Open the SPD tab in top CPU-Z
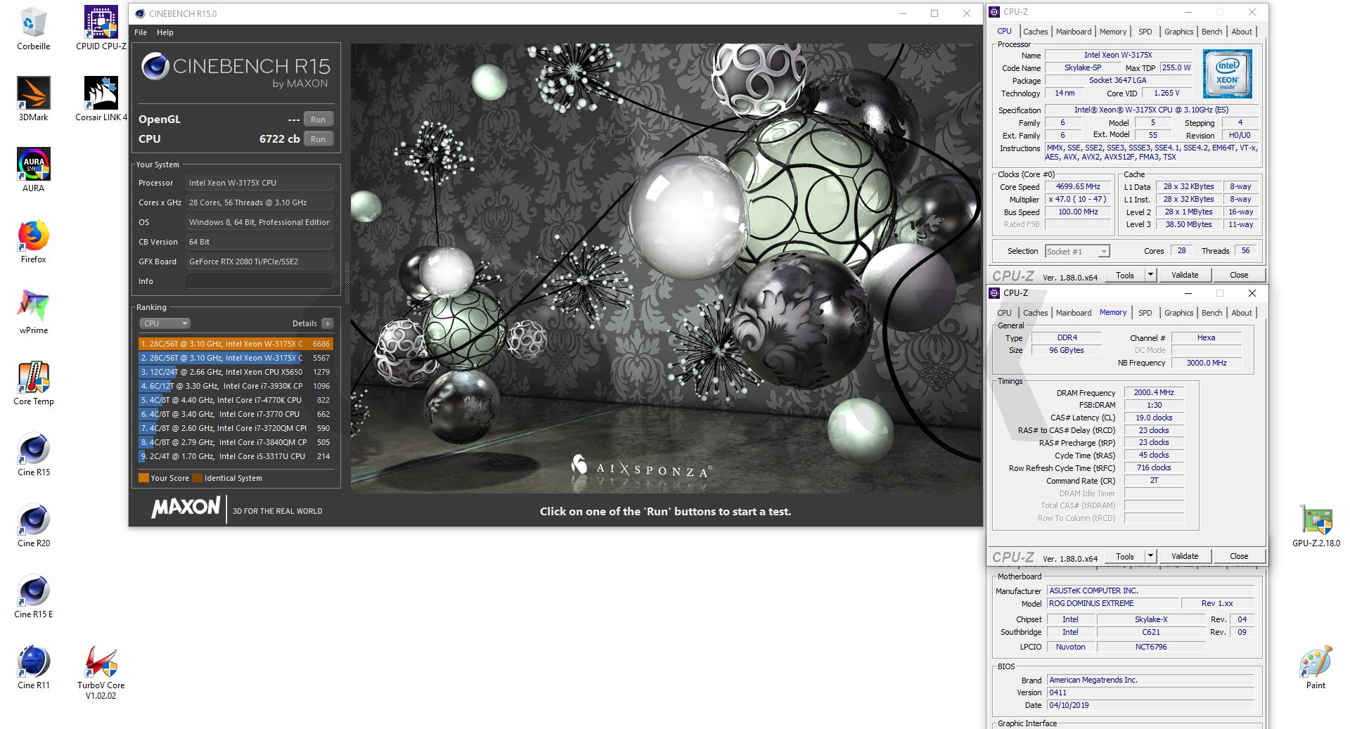Screen dimensions: 1350x729 tap(1145, 32)
